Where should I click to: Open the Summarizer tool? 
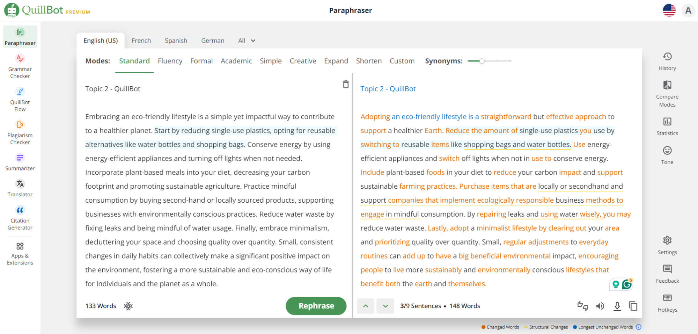pyautogui.click(x=20, y=162)
